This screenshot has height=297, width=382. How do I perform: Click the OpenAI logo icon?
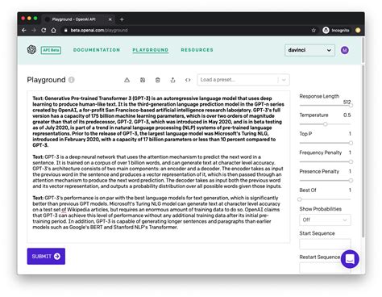31,50
